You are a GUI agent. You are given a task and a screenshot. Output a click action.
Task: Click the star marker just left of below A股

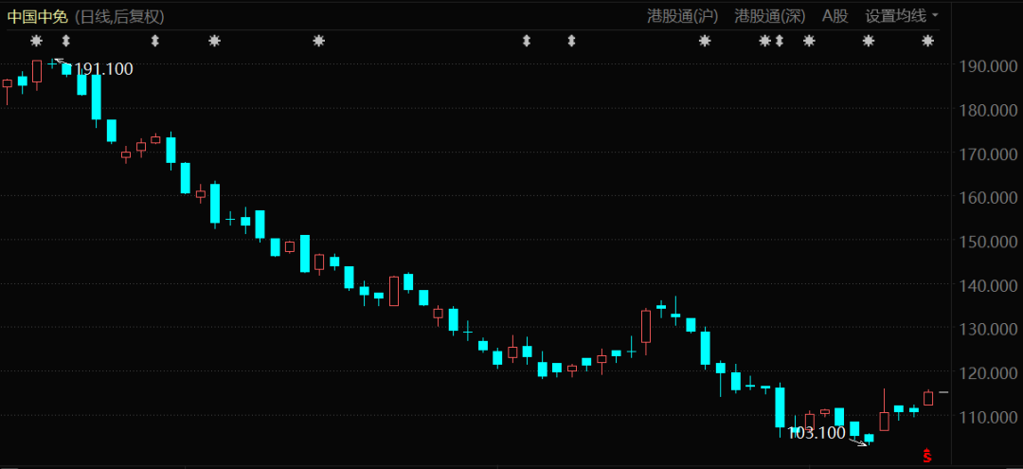[x=809, y=41]
